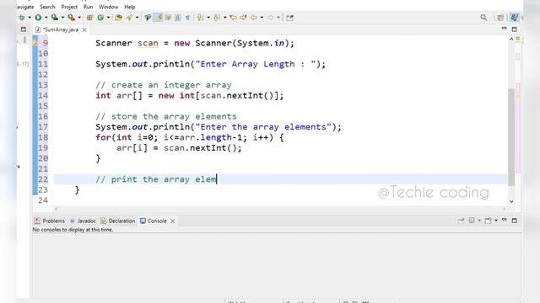Screen dimensions: 540x303
Task: Open the Open Console dropdown arrow
Action: (x=496, y=221)
